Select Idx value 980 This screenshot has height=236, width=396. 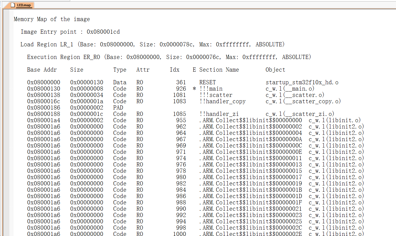coord(181,177)
